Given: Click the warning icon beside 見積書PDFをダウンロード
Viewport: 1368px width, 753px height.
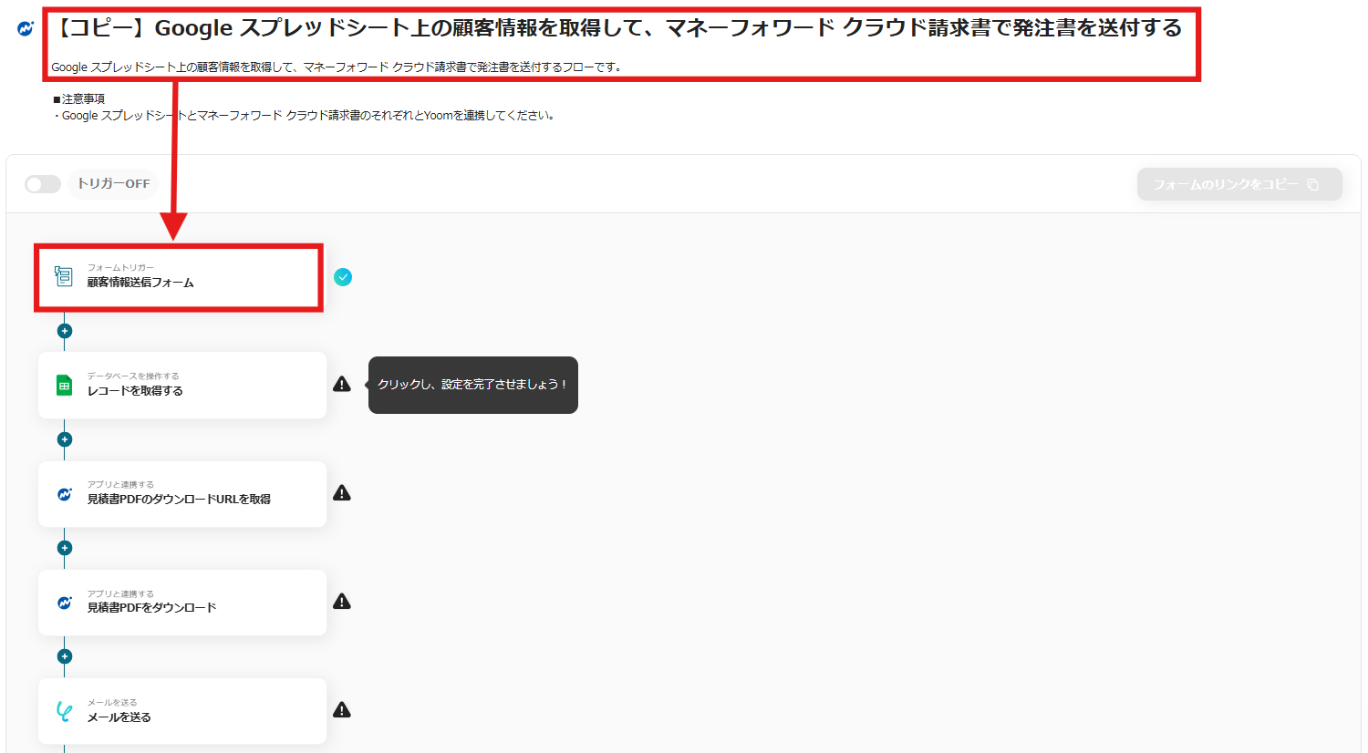Looking at the screenshot, I should click(x=342, y=602).
